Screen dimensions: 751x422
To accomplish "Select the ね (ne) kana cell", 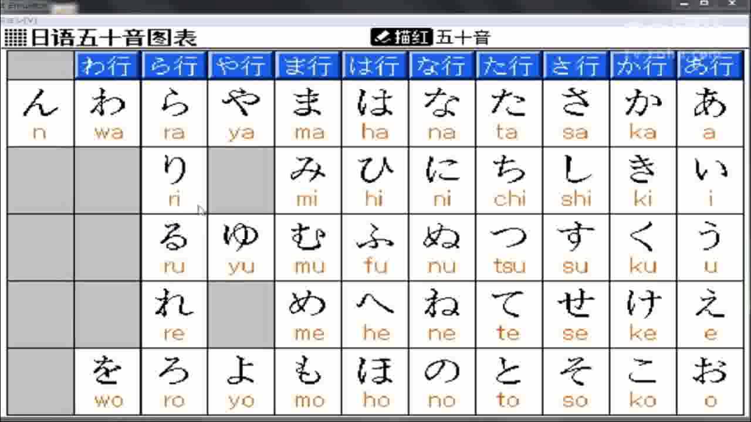I will pos(442,315).
